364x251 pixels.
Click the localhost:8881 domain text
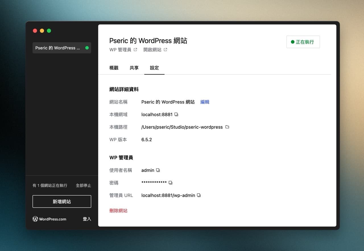click(157, 114)
